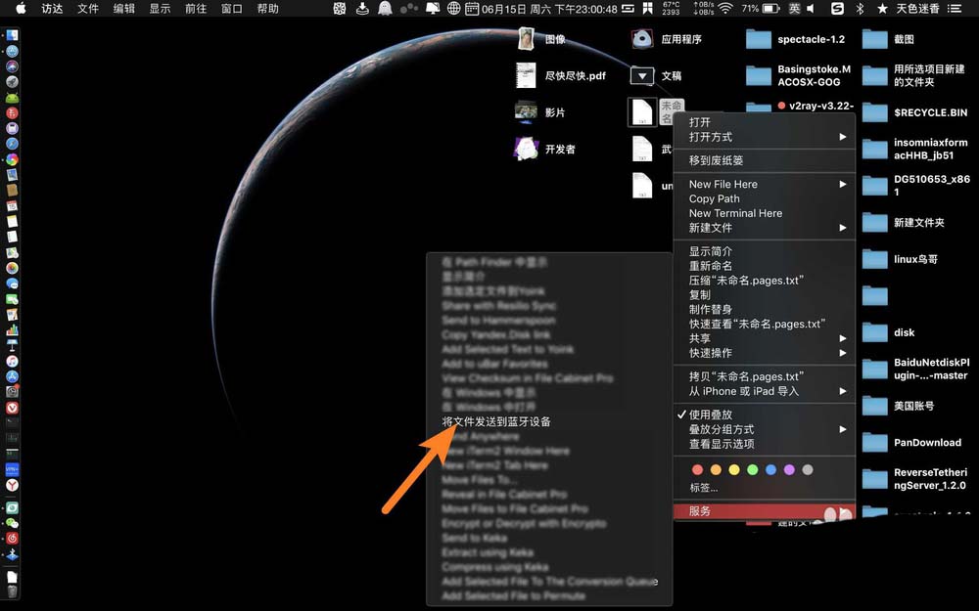This screenshot has width=979, height=611.
Task: Click the Wi-Fi status icon
Action: click(x=724, y=9)
